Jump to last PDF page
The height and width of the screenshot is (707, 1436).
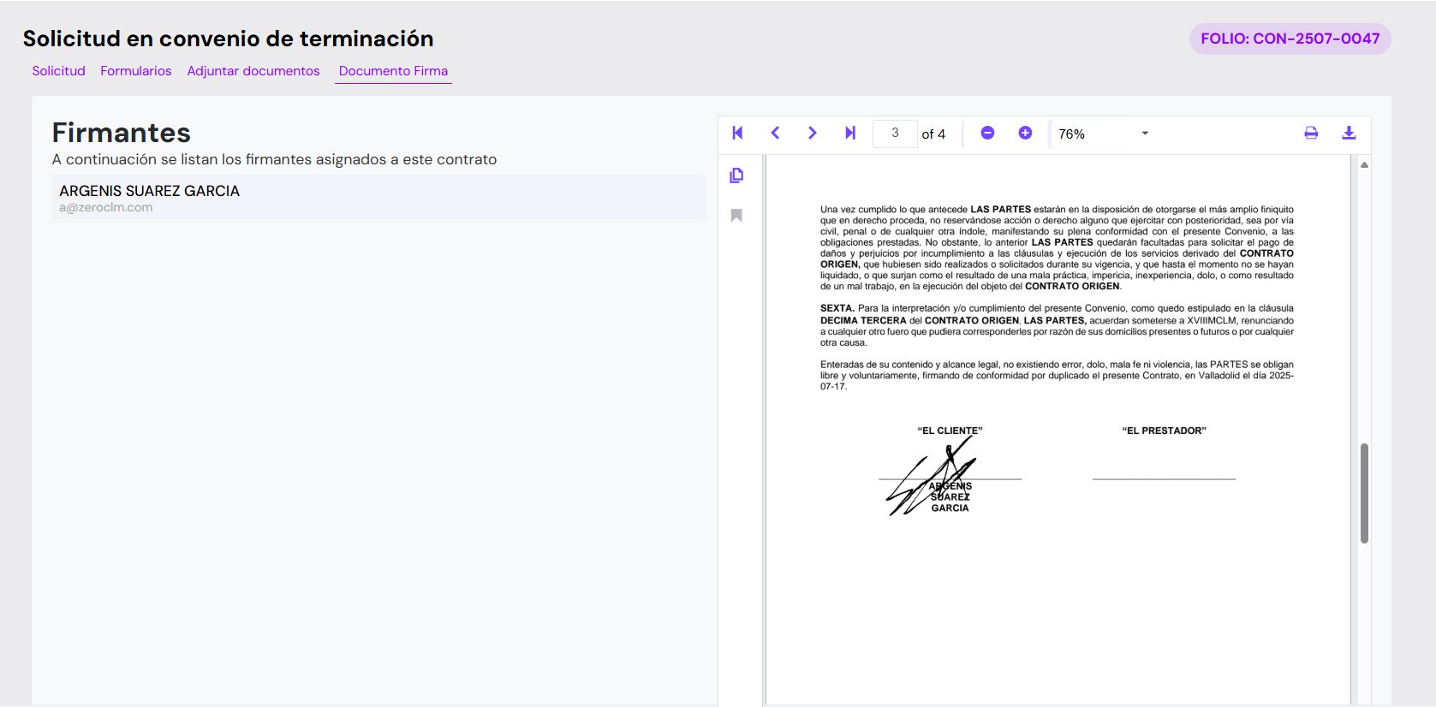click(x=849, y=133)
